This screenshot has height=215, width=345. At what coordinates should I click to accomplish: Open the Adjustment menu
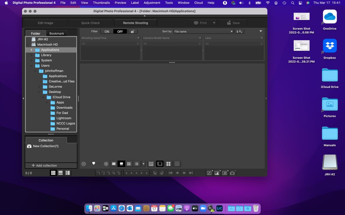click(x=152, y=3)
